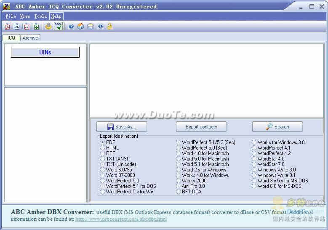Click the export to PDF toolbar icon

coord(7,27)
